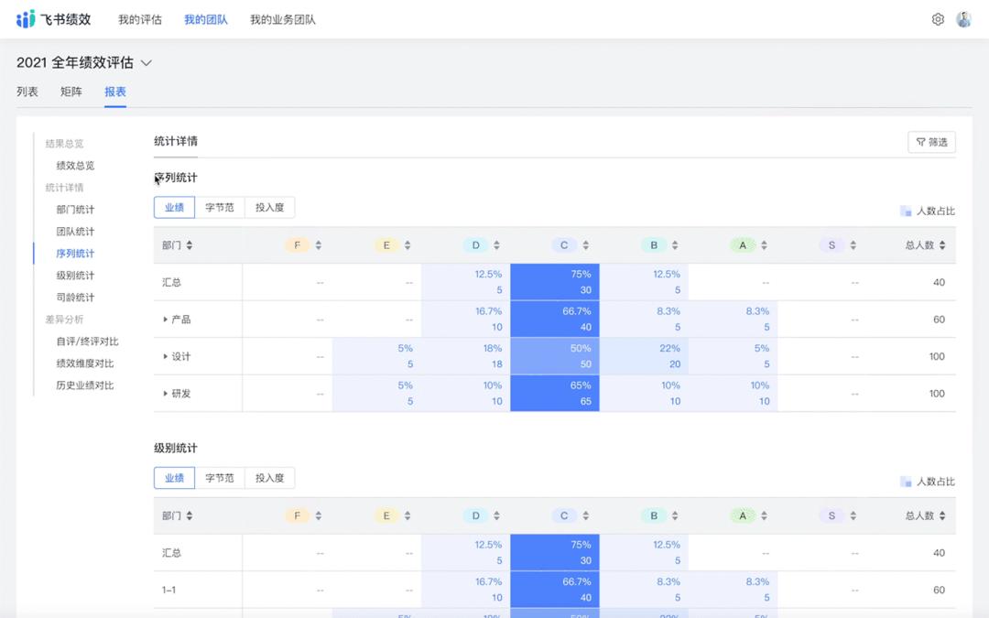Click the 75% cell in 汇总 row
989x618 pixels.
coord(555,282)
